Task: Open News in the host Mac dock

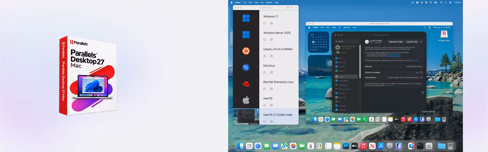Action: point(372,146)
